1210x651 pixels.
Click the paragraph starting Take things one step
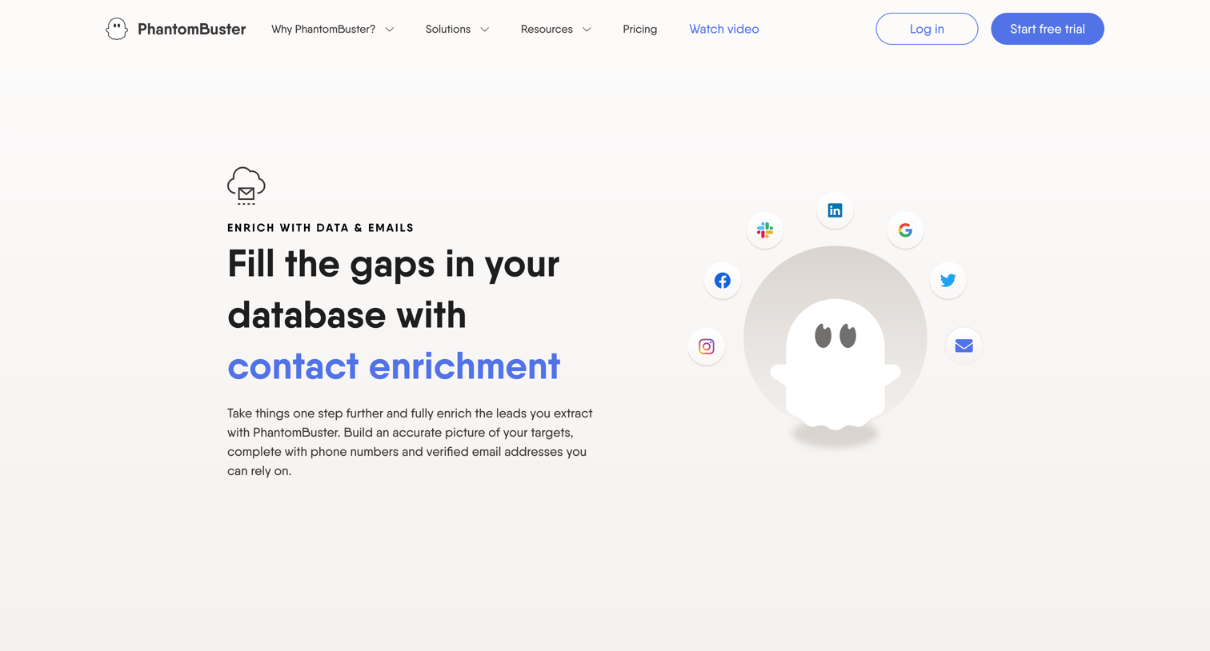pyautogui.click(x=410, y=442)
